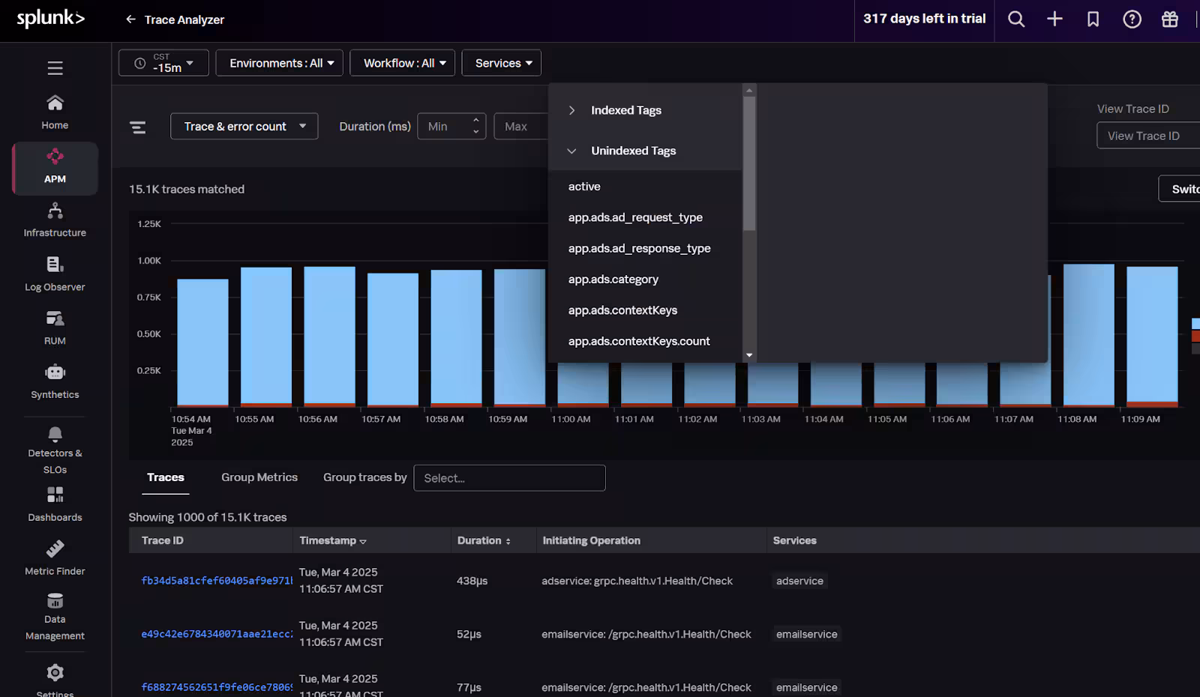Switch to the Group Metrics tab
Viewport: 1200px width, 697px height.
pos(259,477)
